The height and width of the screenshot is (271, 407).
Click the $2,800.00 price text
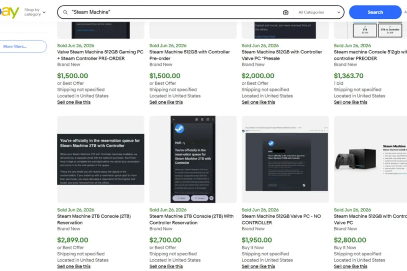(350, 240)
